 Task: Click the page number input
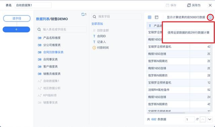(190, 119)
